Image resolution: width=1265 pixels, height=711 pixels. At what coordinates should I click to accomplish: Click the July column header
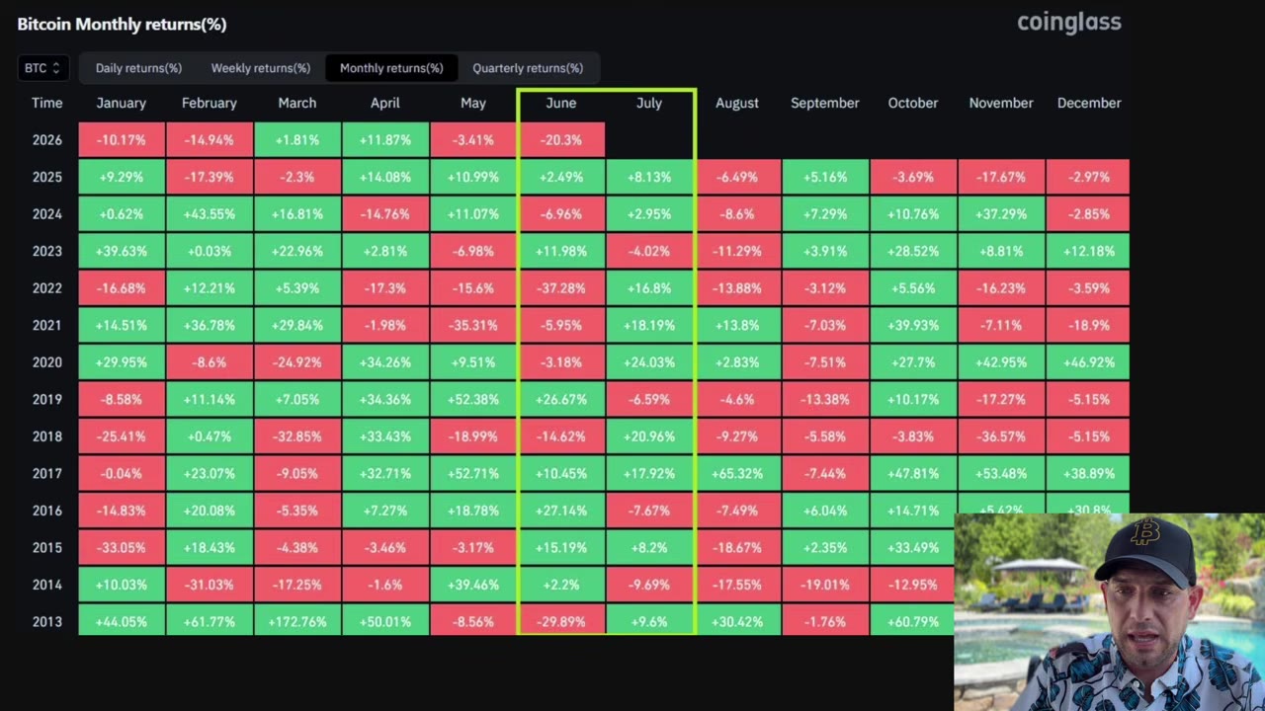point(649,103)
